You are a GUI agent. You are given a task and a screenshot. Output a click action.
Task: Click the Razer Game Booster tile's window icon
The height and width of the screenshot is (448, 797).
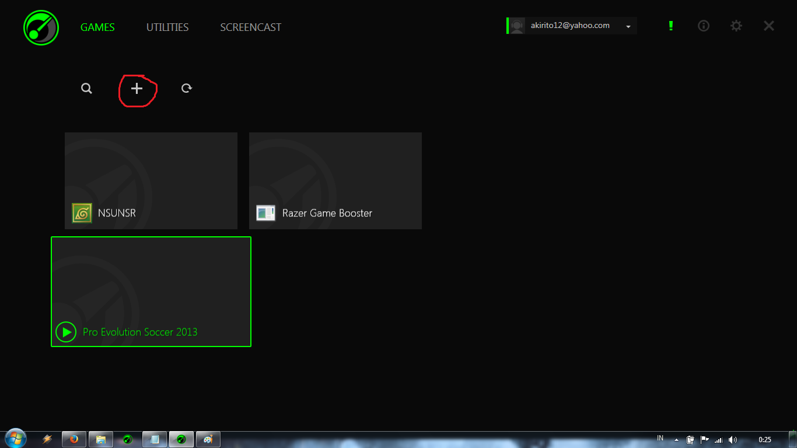click(265, 213)
